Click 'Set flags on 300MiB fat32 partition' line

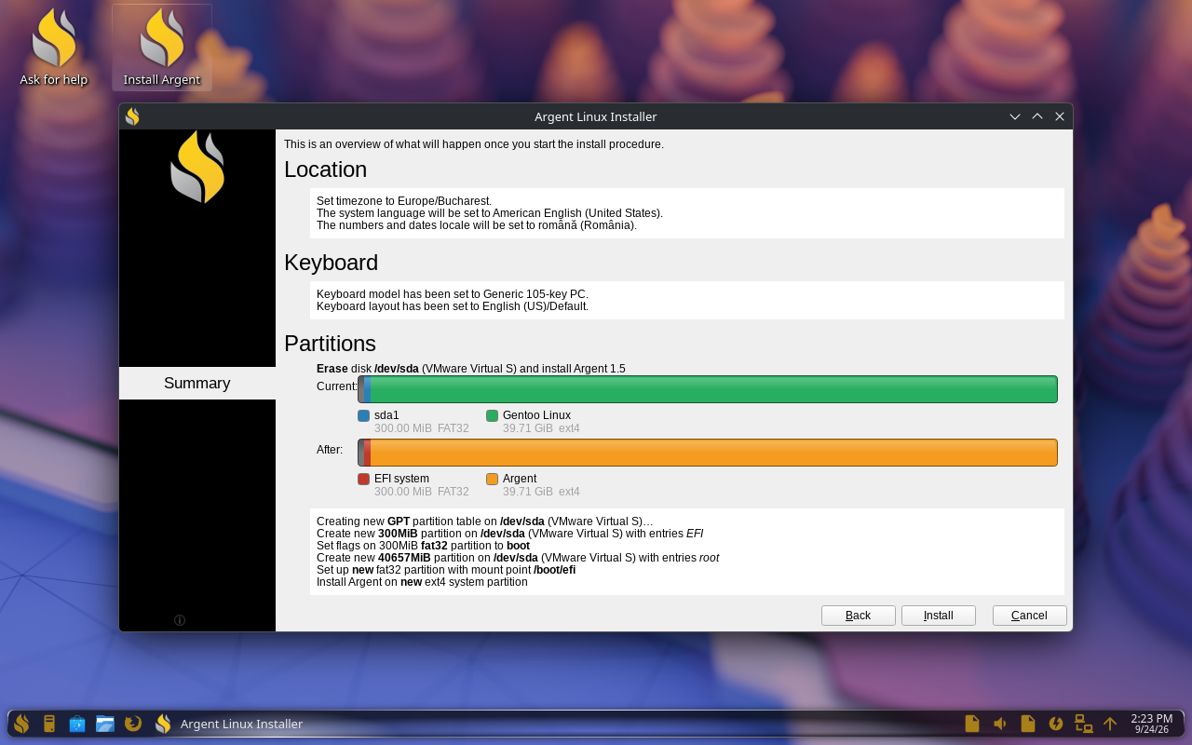tap(423, 546)
